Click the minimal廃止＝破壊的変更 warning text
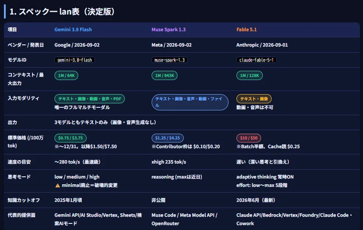This screenshot has width=363, height=230. tap(90, 185)
